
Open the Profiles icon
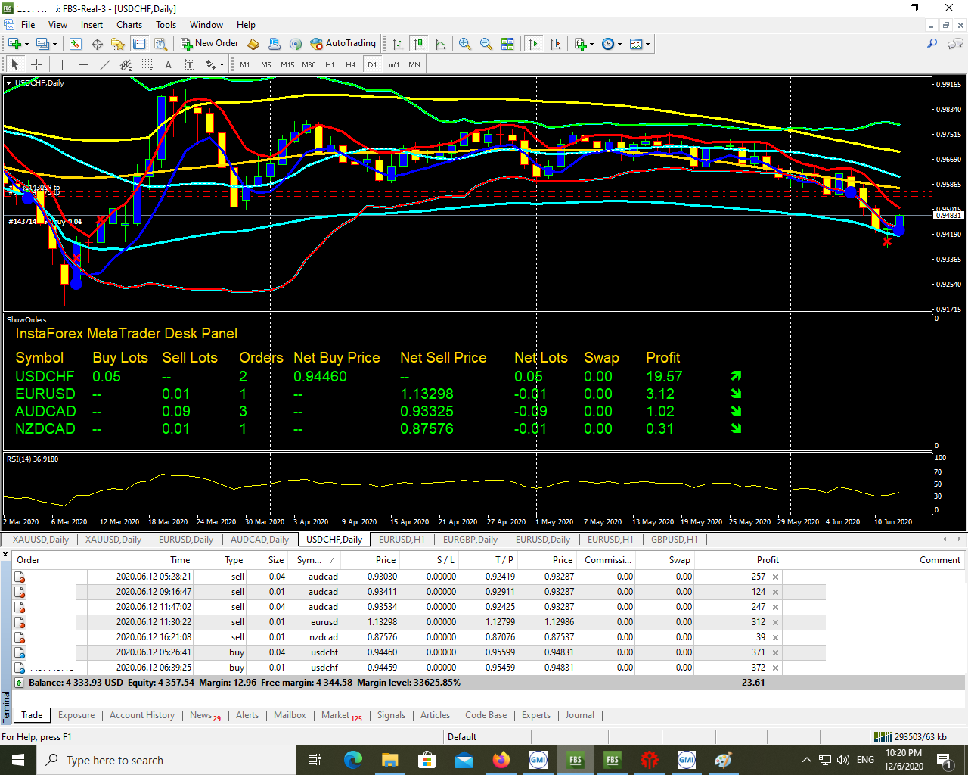pyautogui.click(x=42, y=44)
